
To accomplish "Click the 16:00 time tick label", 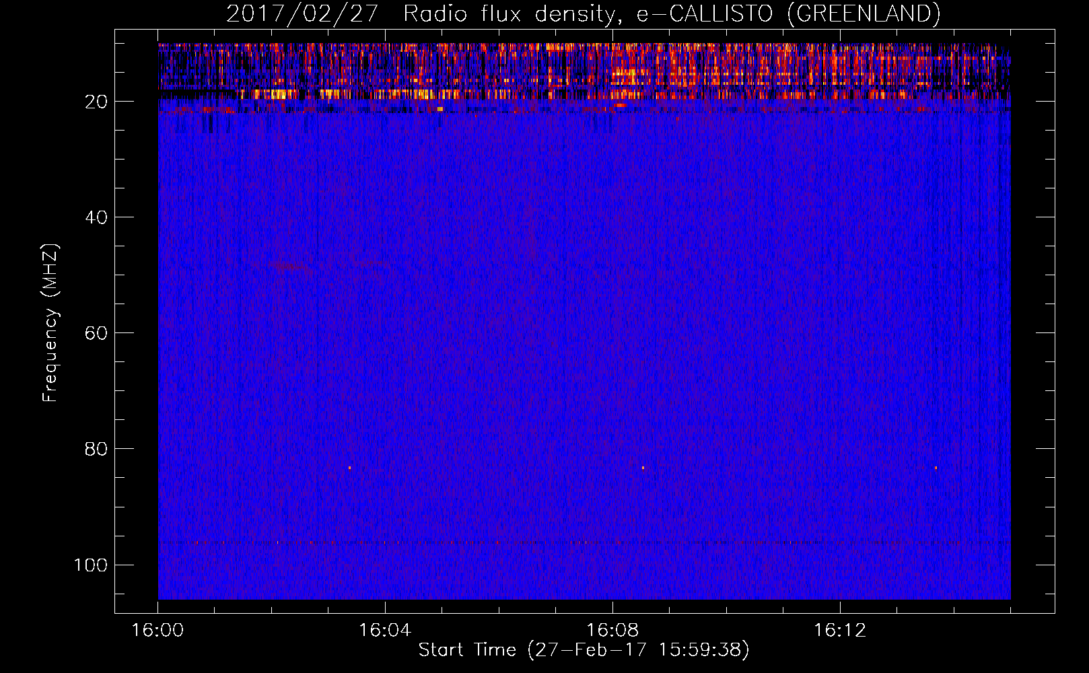I will coord(157,631).
